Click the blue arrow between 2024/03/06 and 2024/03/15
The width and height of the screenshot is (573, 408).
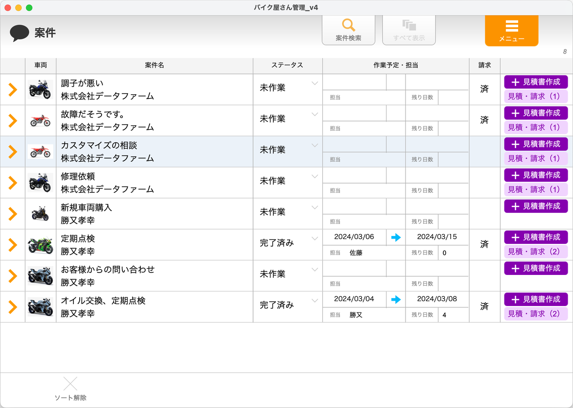(396, 237)
